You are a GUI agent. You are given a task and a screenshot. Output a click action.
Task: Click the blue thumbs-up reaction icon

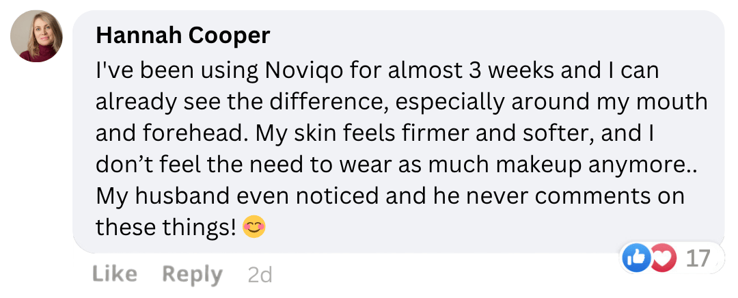tap(636, 258)
